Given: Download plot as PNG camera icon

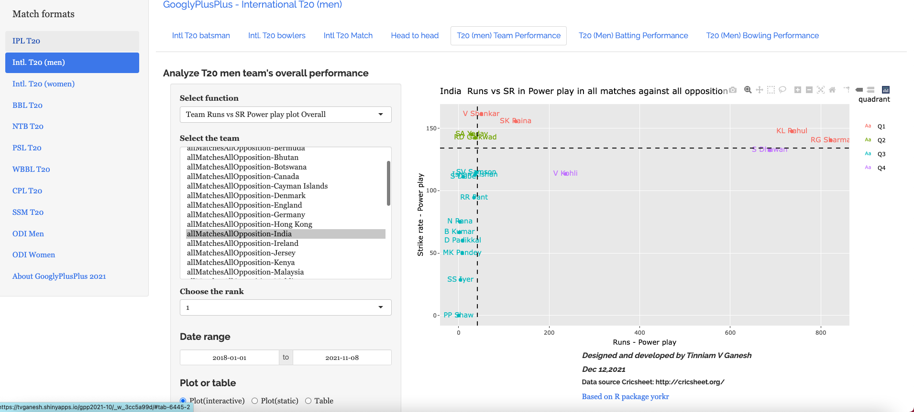Looking at the screenshot, I should tap(733, 90).
